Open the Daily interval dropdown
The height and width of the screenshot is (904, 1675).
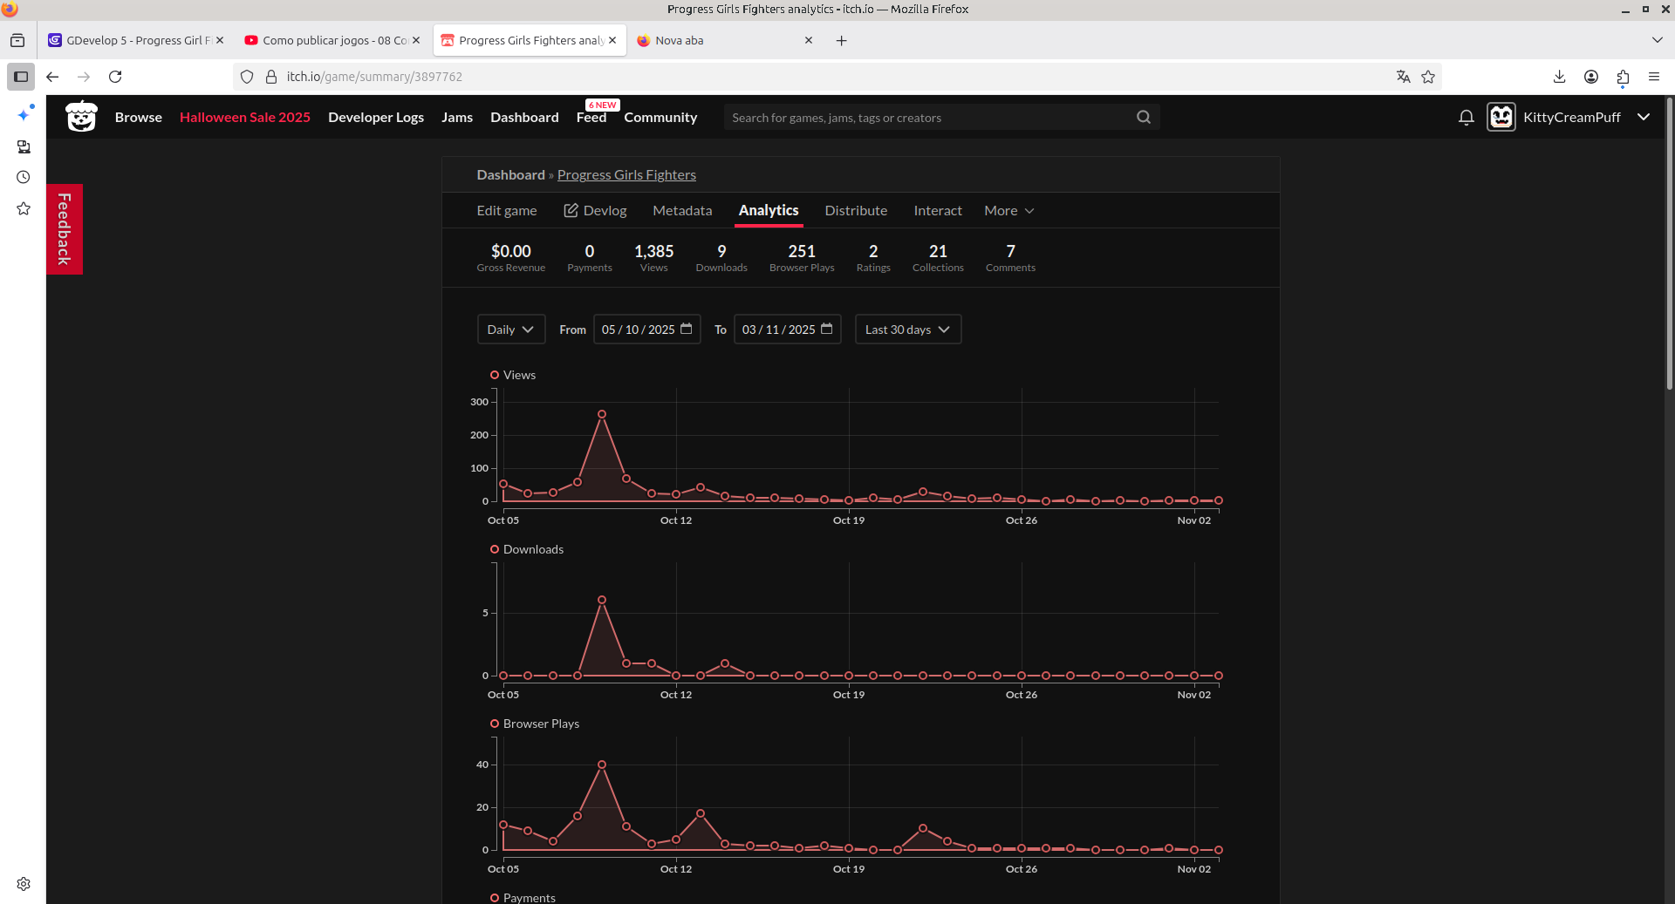[x=510, y=330]
